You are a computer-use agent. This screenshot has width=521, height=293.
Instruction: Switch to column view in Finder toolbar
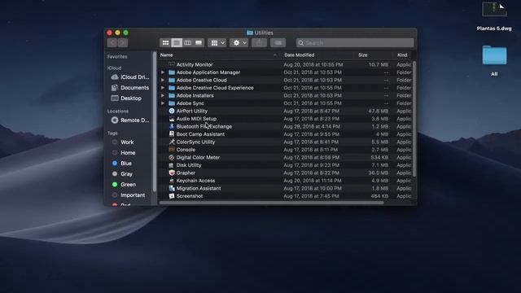(x=187, y=43)
